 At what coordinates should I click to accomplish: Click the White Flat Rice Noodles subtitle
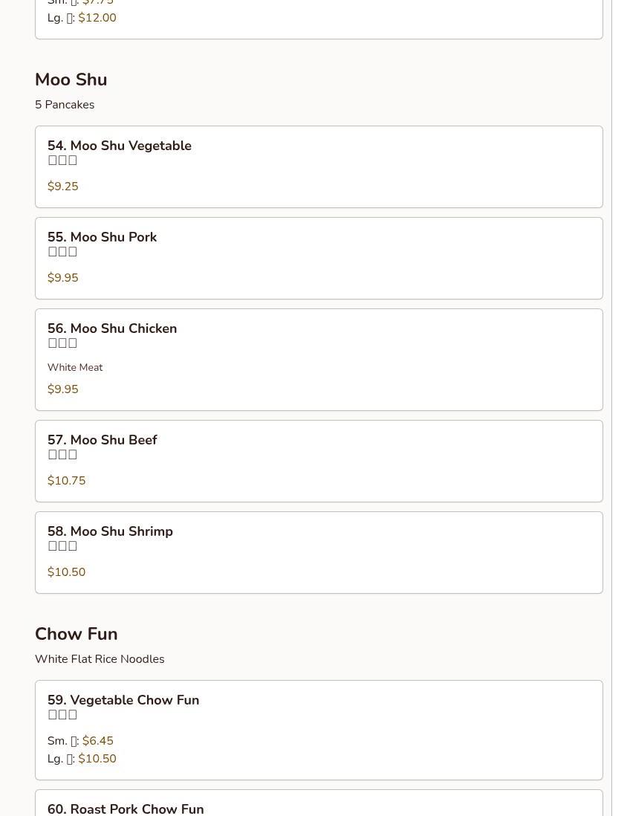coord(100,659)
